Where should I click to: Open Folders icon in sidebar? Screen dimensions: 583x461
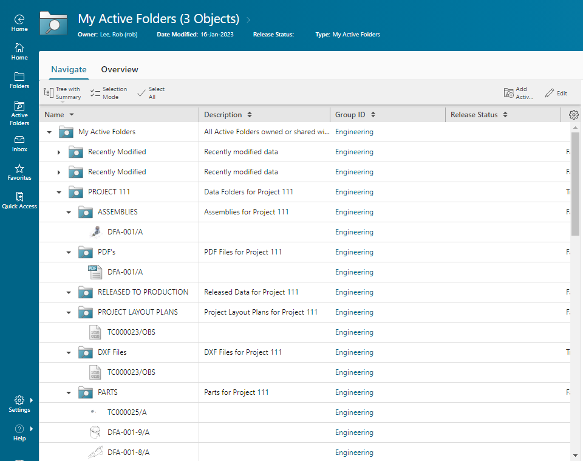(19, 80)
